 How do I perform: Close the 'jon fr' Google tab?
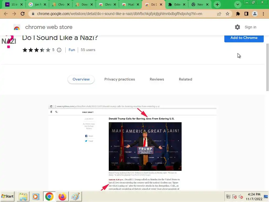45,4
